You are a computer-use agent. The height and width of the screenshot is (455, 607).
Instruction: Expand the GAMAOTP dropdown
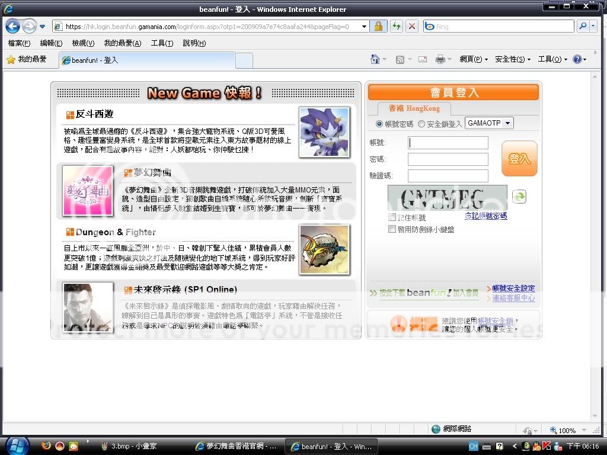pyautogui.click(x=489, y=123)
